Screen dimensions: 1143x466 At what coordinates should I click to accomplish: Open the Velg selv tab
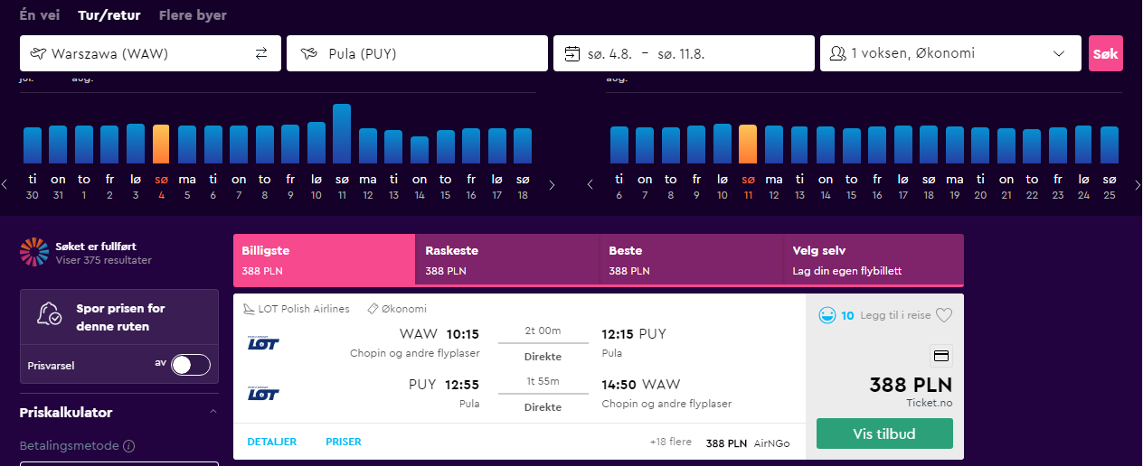(874, 260)
